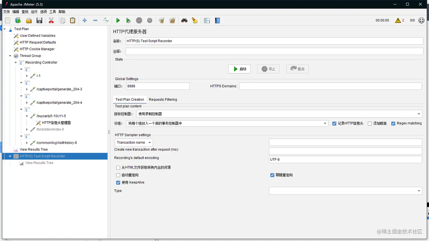Click the minus Collapse All icon
Viewport: 429px width, 241px height.
click(95, 20)
